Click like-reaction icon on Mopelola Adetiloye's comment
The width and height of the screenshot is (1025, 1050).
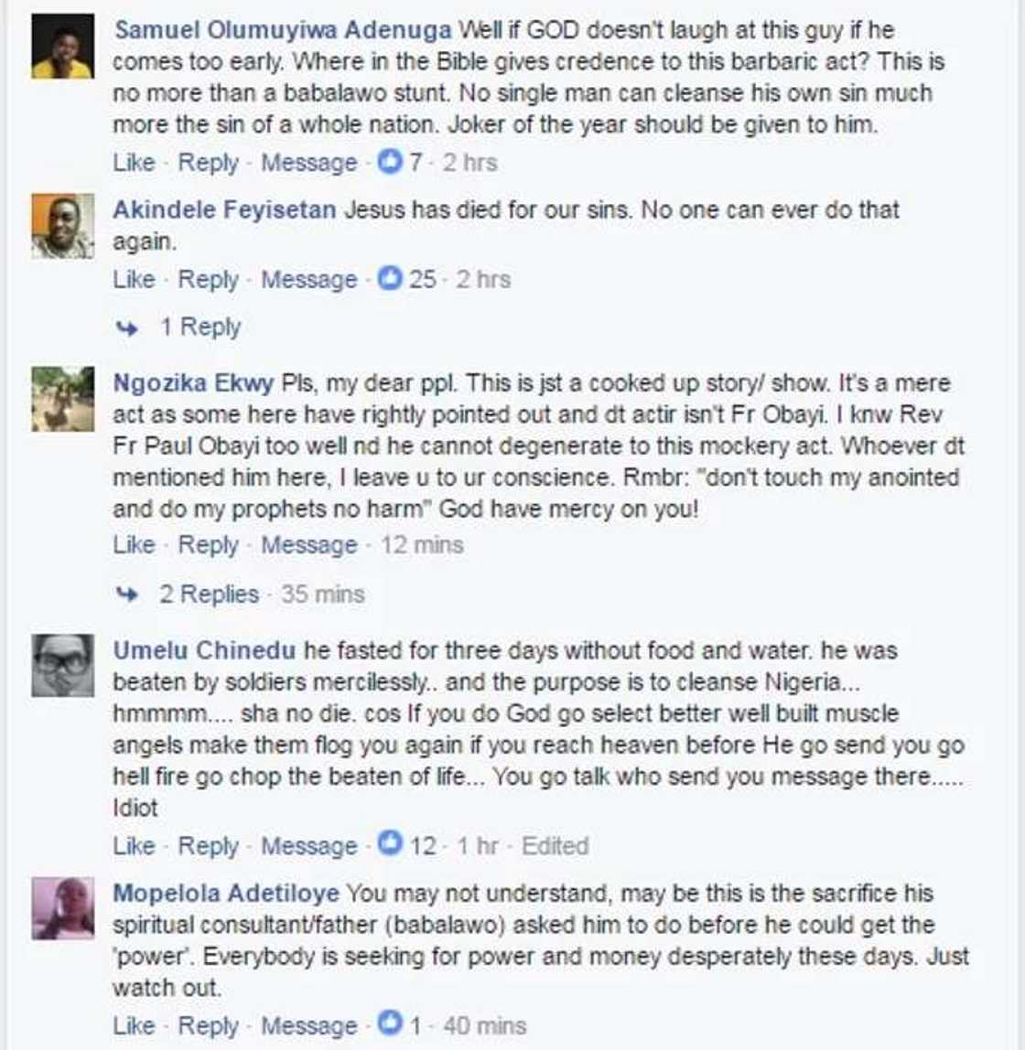391,1025
